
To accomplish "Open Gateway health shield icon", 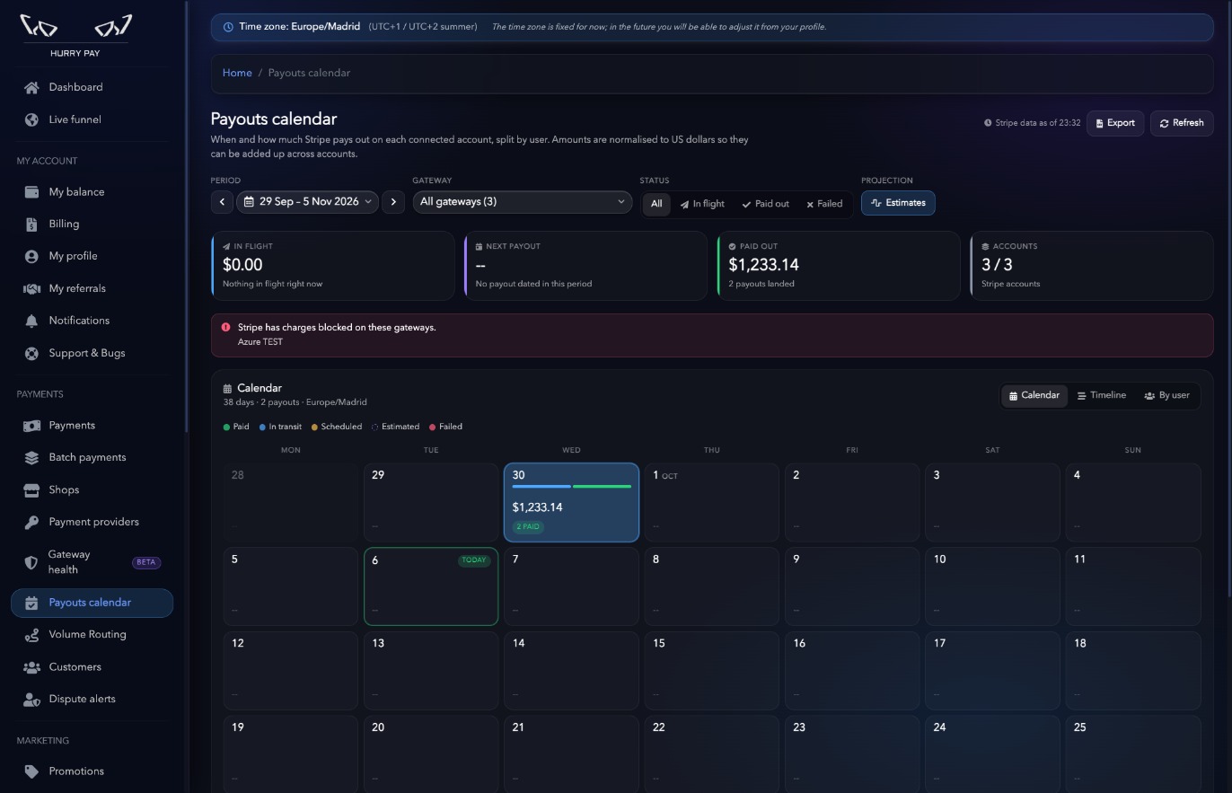I will [31, 563].
